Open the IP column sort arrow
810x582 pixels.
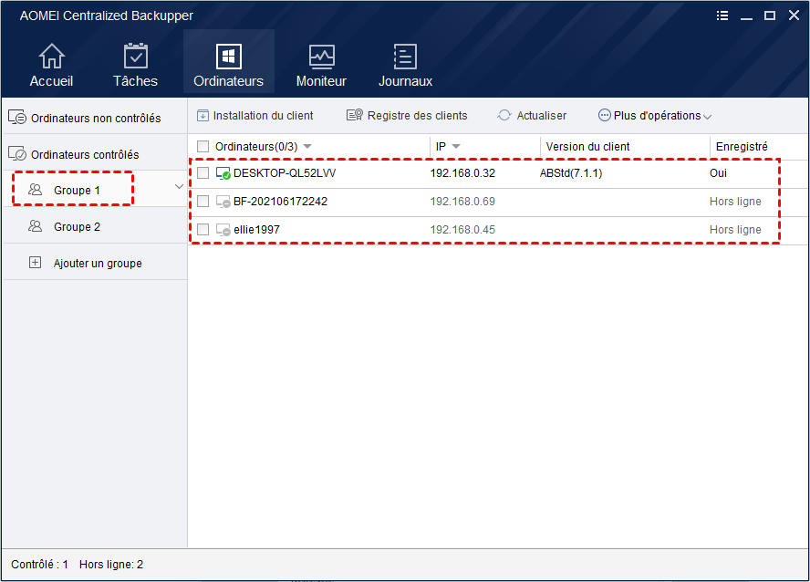456,147
